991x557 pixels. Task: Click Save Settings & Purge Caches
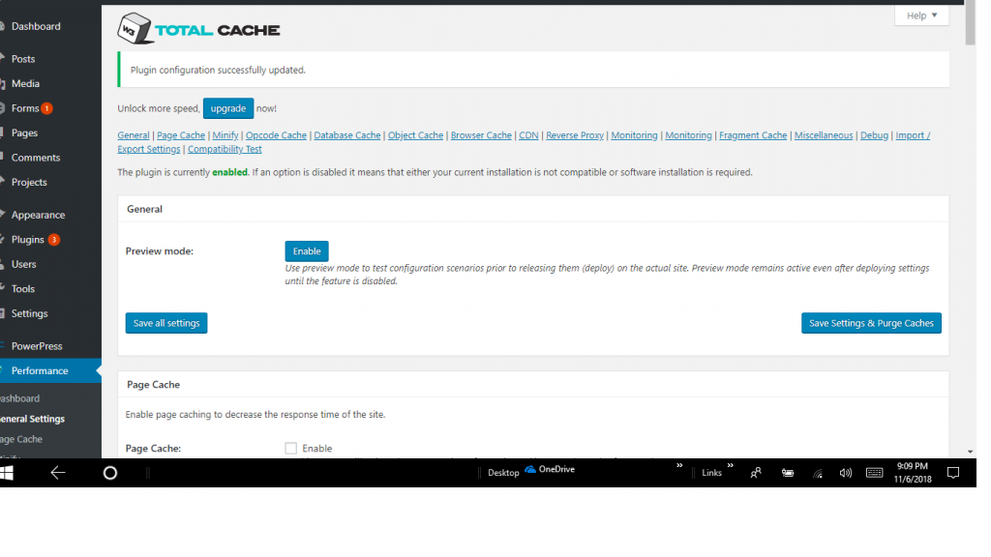tap(871, 323)
